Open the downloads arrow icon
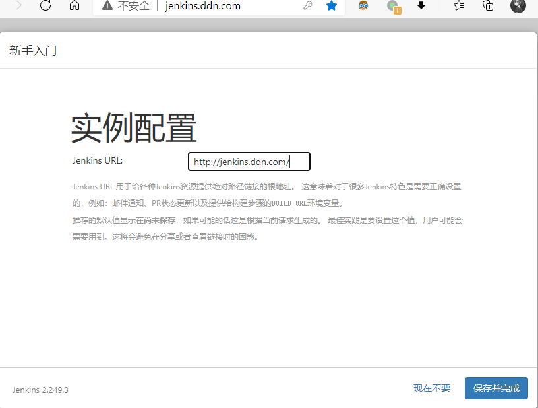Viewport: 538px width, 408px height. pos(421,5)
